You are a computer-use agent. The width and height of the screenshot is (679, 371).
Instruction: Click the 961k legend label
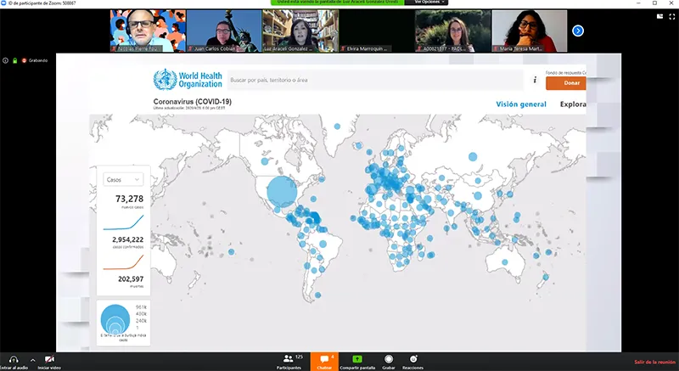pos(141,307)
